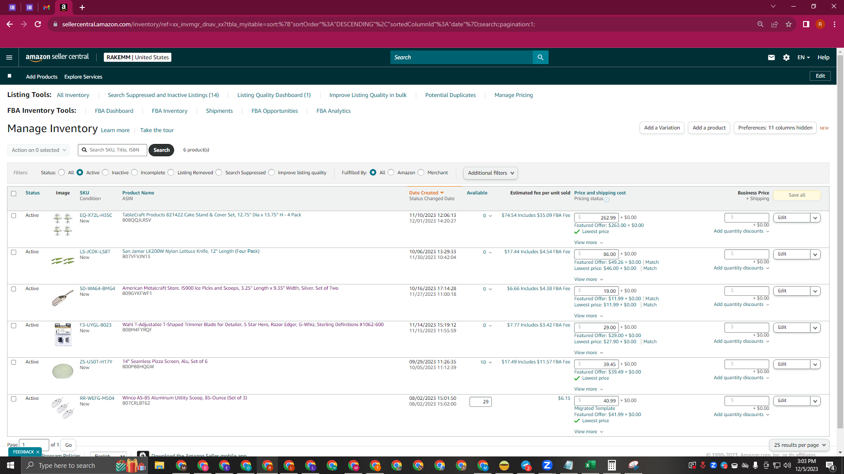Open Zoom from the taskbar
This screenshot has width=844, height=474.
pos(547,465)
